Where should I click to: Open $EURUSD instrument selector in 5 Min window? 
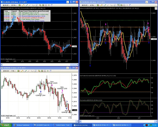point(7,71)
